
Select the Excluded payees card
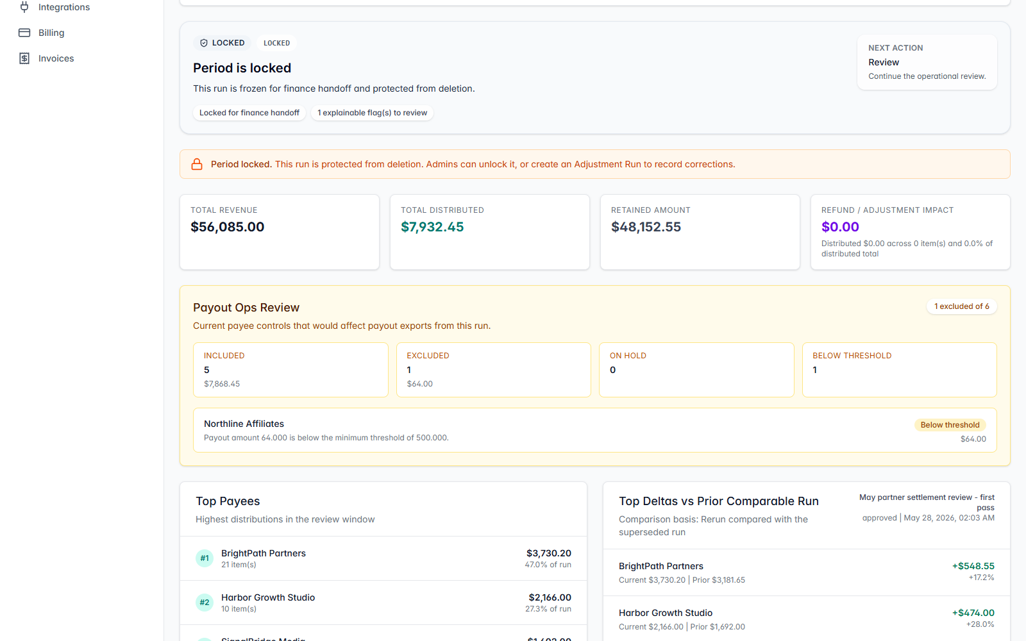tap(494, 370)
